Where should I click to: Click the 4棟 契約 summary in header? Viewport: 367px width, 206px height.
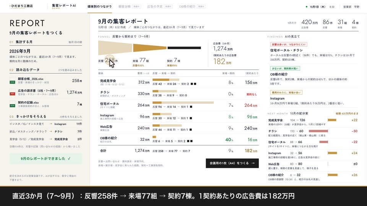click(355, 24)
